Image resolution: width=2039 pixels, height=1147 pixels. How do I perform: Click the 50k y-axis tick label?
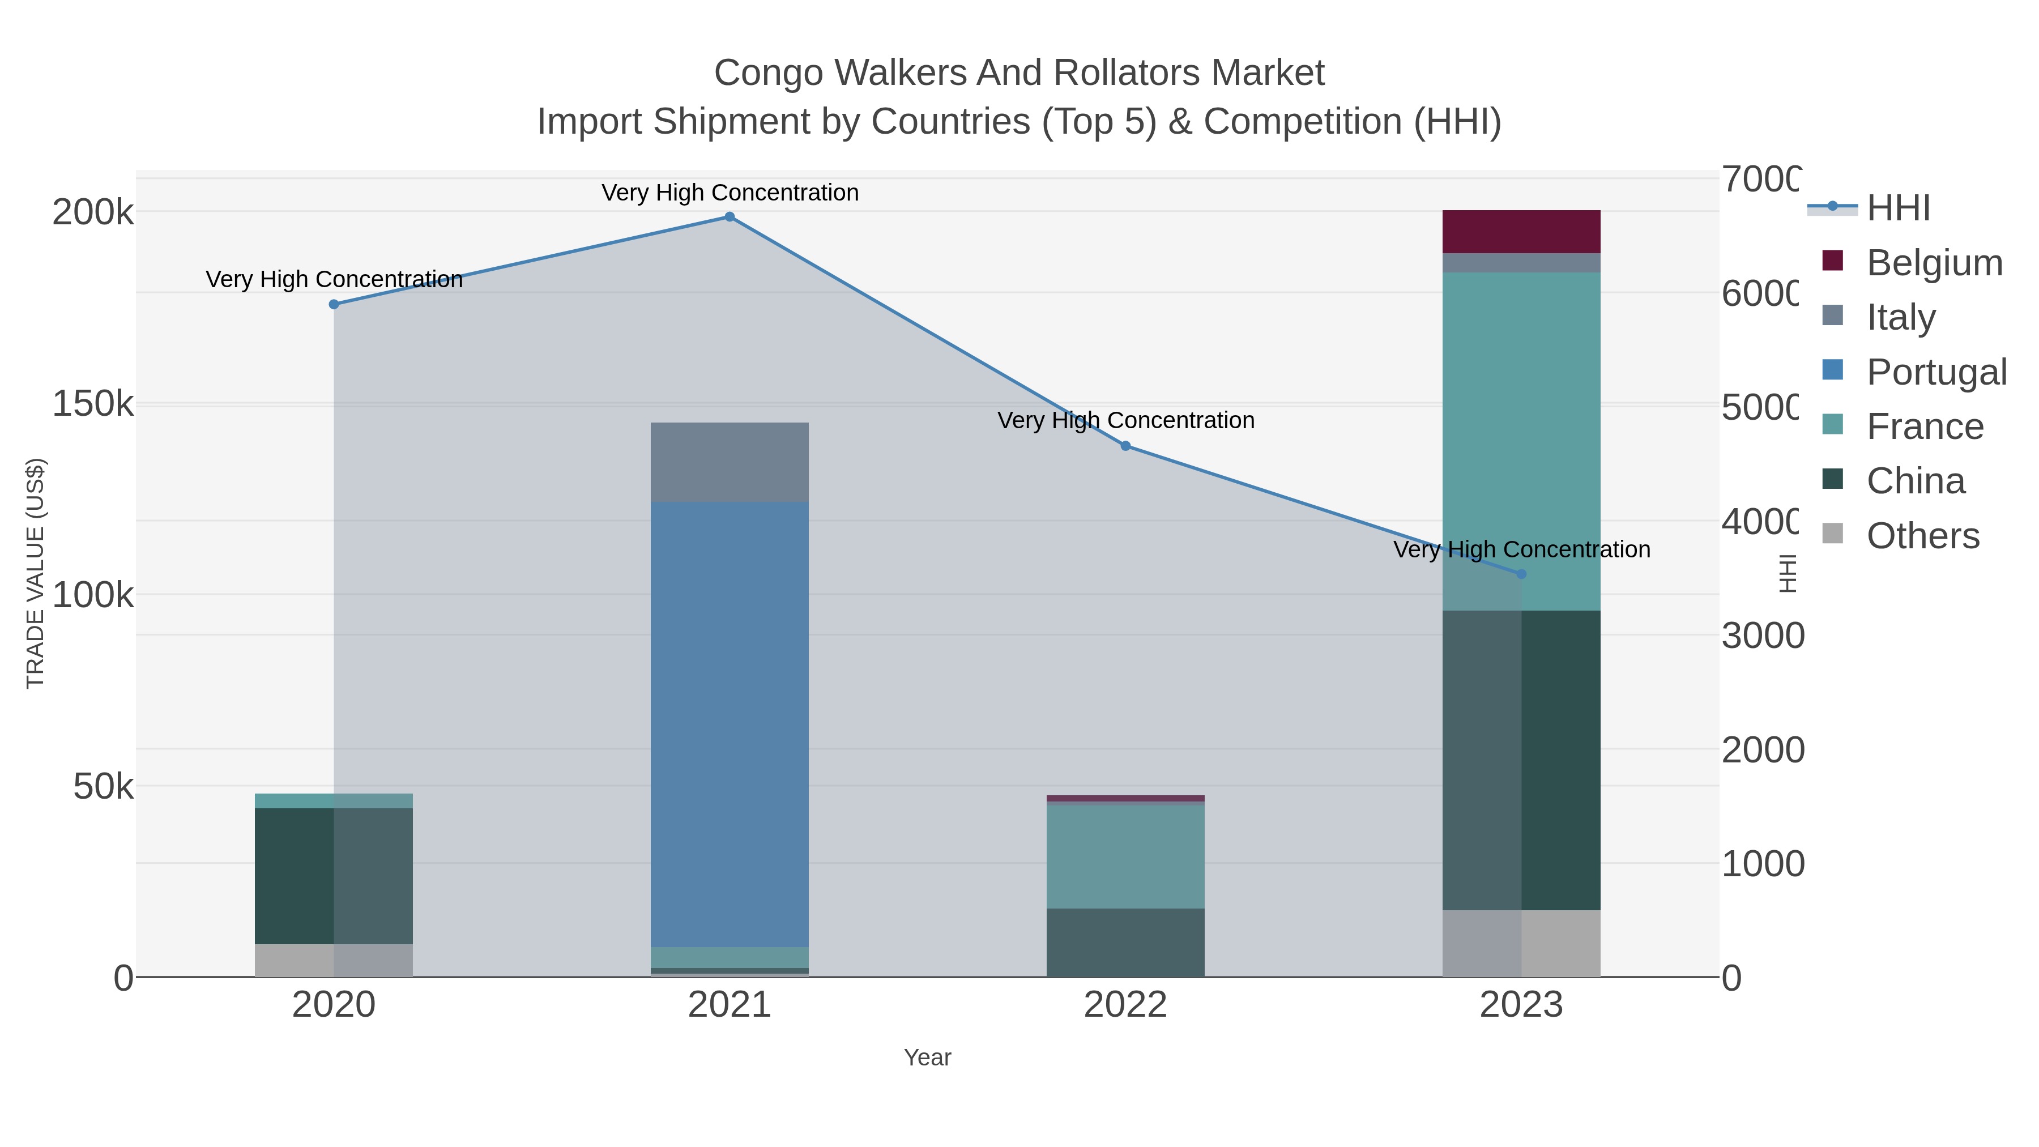coord(103,787)
